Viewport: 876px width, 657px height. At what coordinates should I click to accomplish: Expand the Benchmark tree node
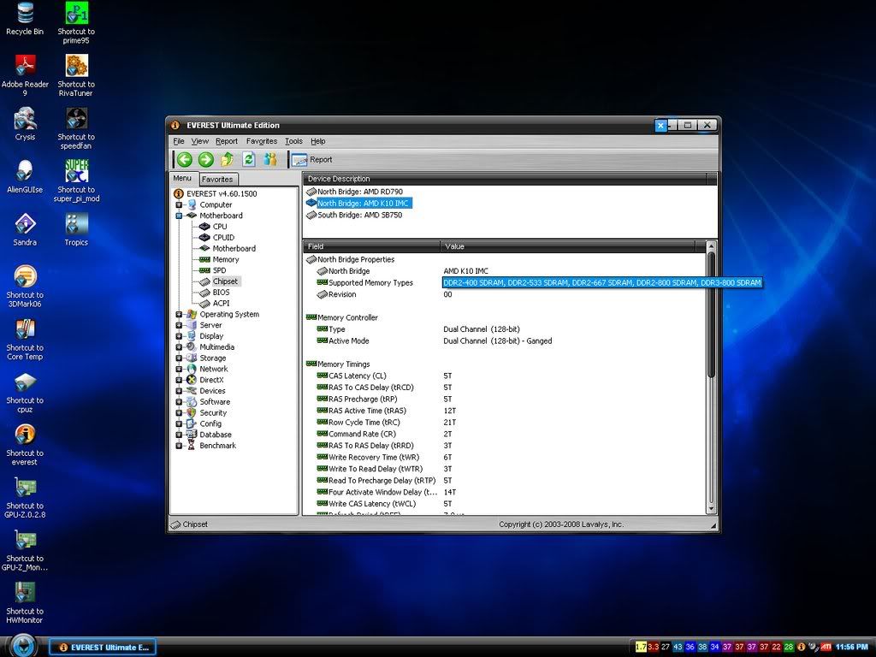click(x=179, y=446)
